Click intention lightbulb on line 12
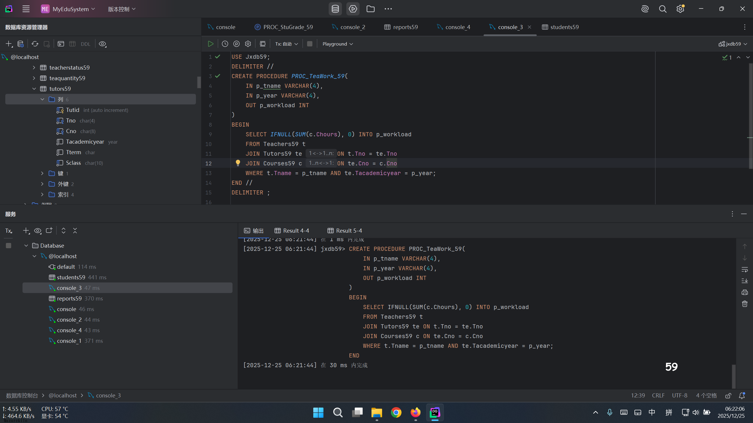 [x=238, y=163]
